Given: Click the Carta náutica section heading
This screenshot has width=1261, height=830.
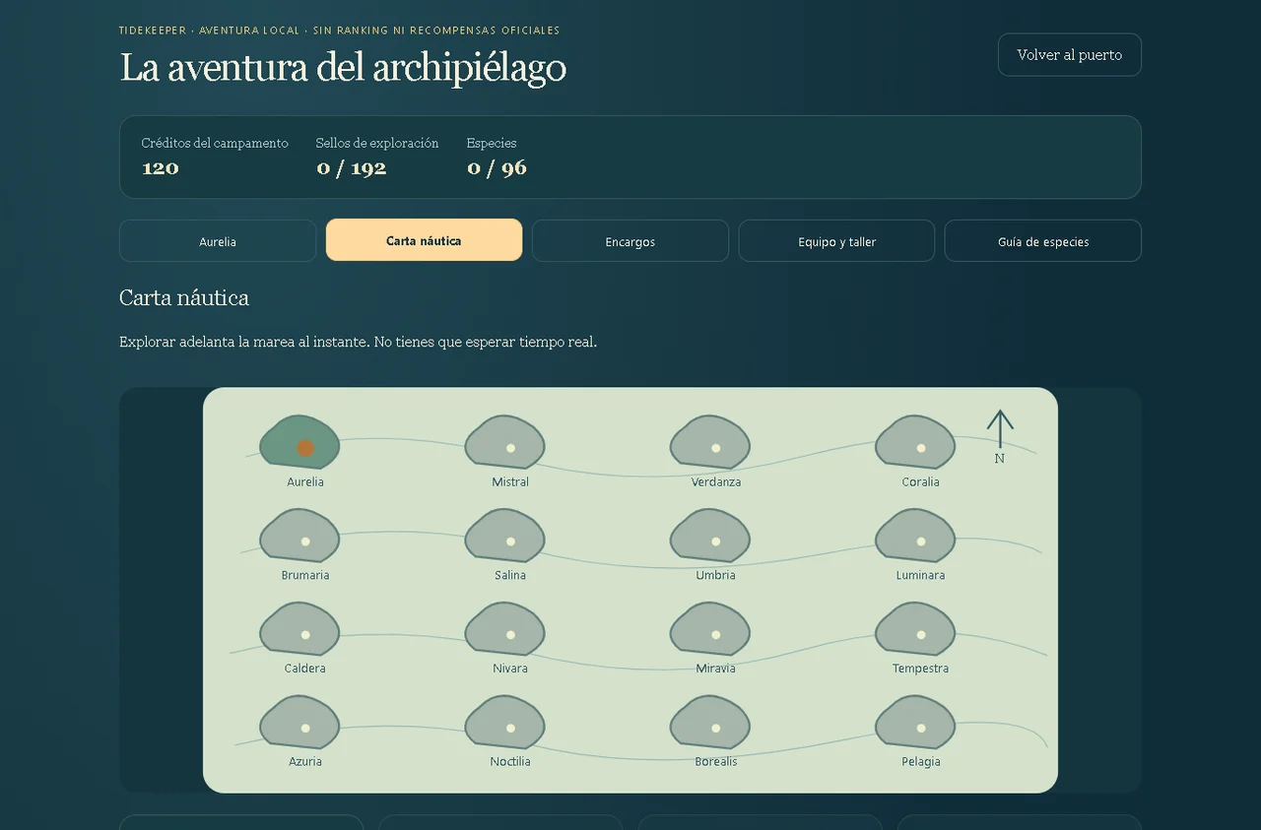Looking at the screenshot, I should point(184,297).
